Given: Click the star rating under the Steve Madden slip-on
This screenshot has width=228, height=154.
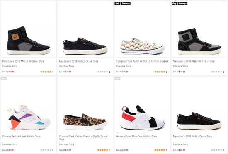Looking at the screenshot, I should coord(103,150).
